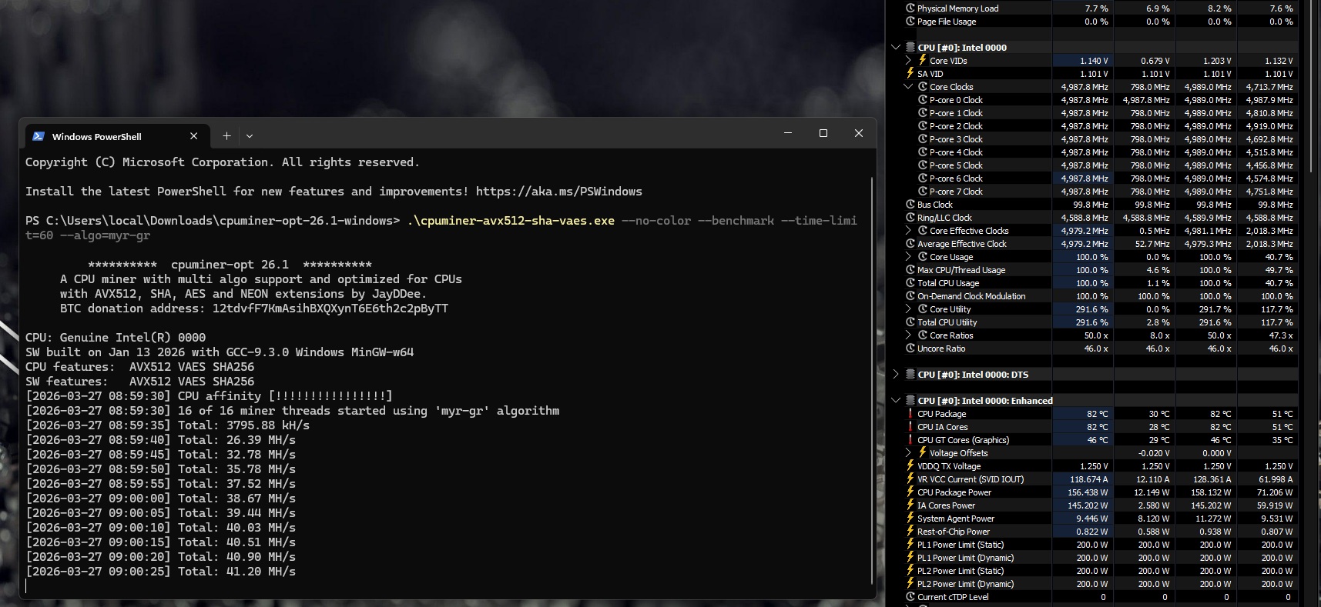Maximize the Windows PowerShell window
1321x607 pixels.
823,133
